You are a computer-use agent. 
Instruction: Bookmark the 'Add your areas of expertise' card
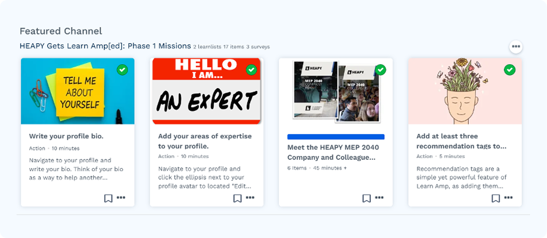click(x=237, y=198)
